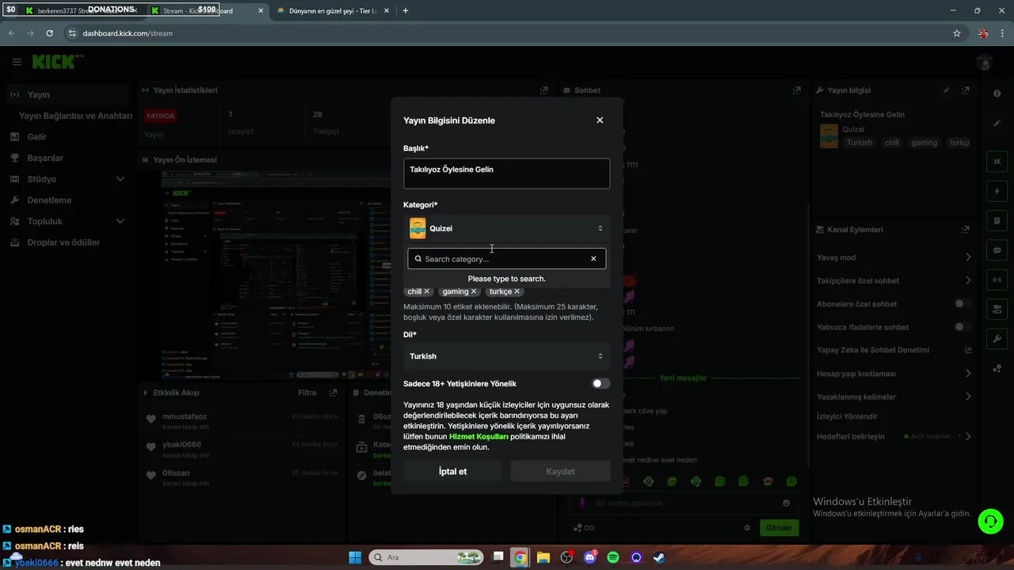Viewport: 1014px width, 570px height.
Task: Click the info icon in right rail
Action: [x=997, y=93]
